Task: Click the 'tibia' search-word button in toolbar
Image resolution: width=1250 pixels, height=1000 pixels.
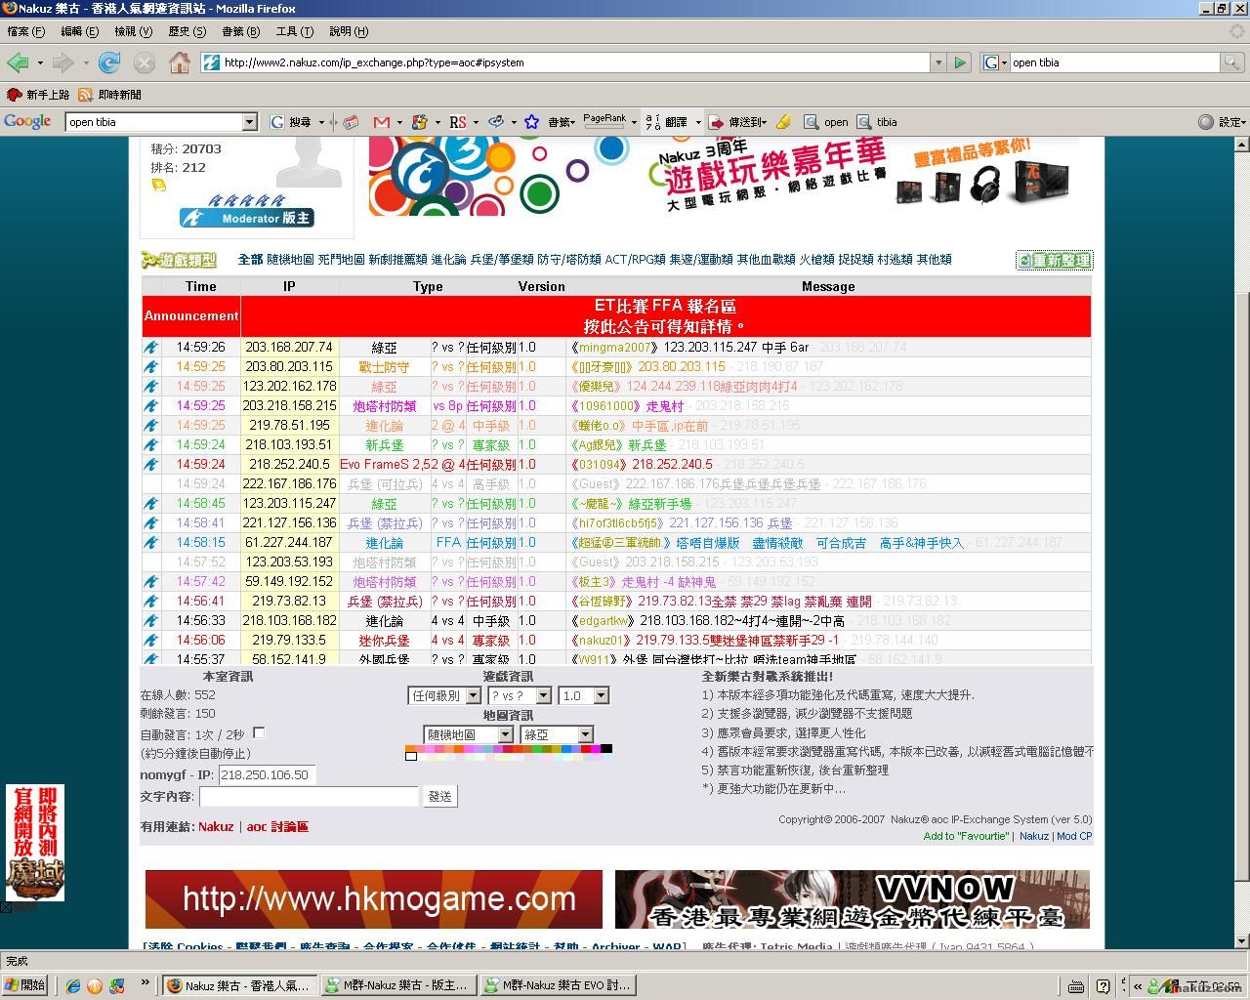Action: click(x=877, y=122)
